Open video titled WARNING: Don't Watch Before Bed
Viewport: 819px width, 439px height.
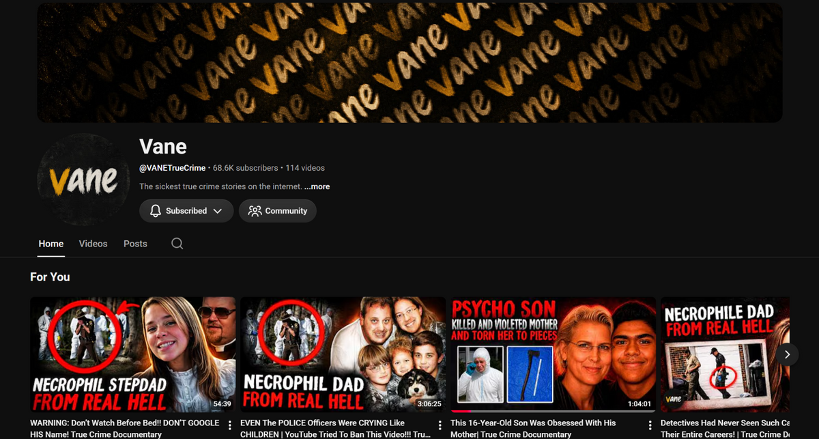click(126, 429)
